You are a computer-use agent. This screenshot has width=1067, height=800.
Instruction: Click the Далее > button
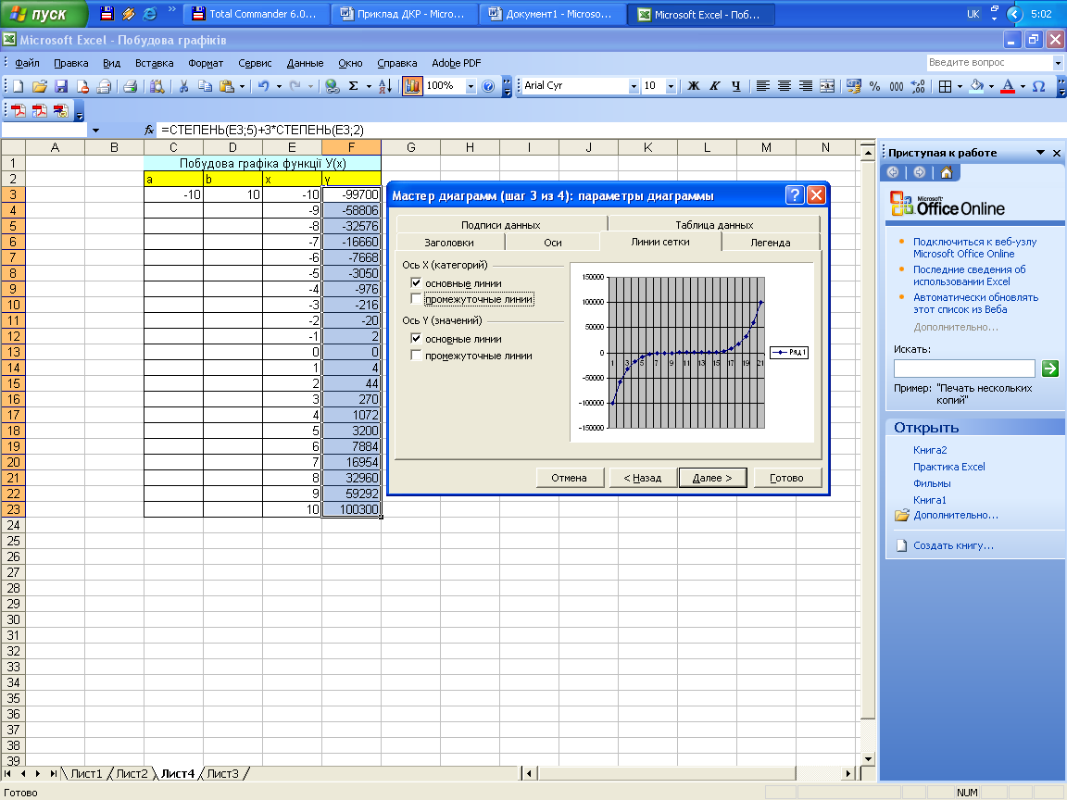click(712, 478)
